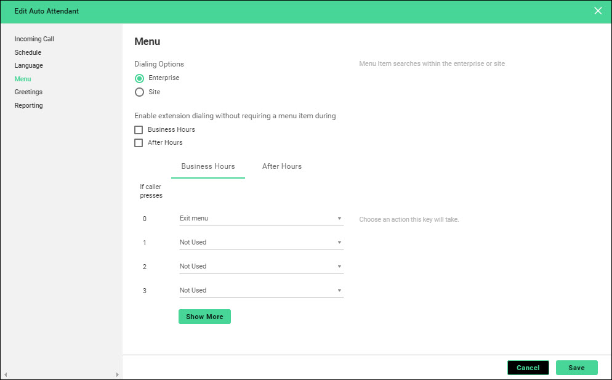The image size is (612, 380).
Task: Open the Reporting section
Action: tap(29, 106)
